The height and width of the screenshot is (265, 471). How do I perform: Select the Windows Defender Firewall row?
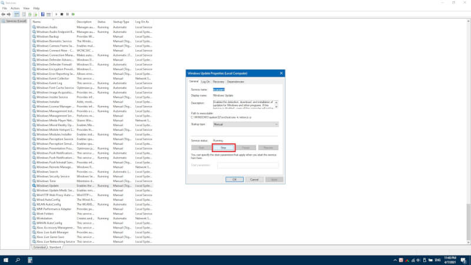point(92,64)
